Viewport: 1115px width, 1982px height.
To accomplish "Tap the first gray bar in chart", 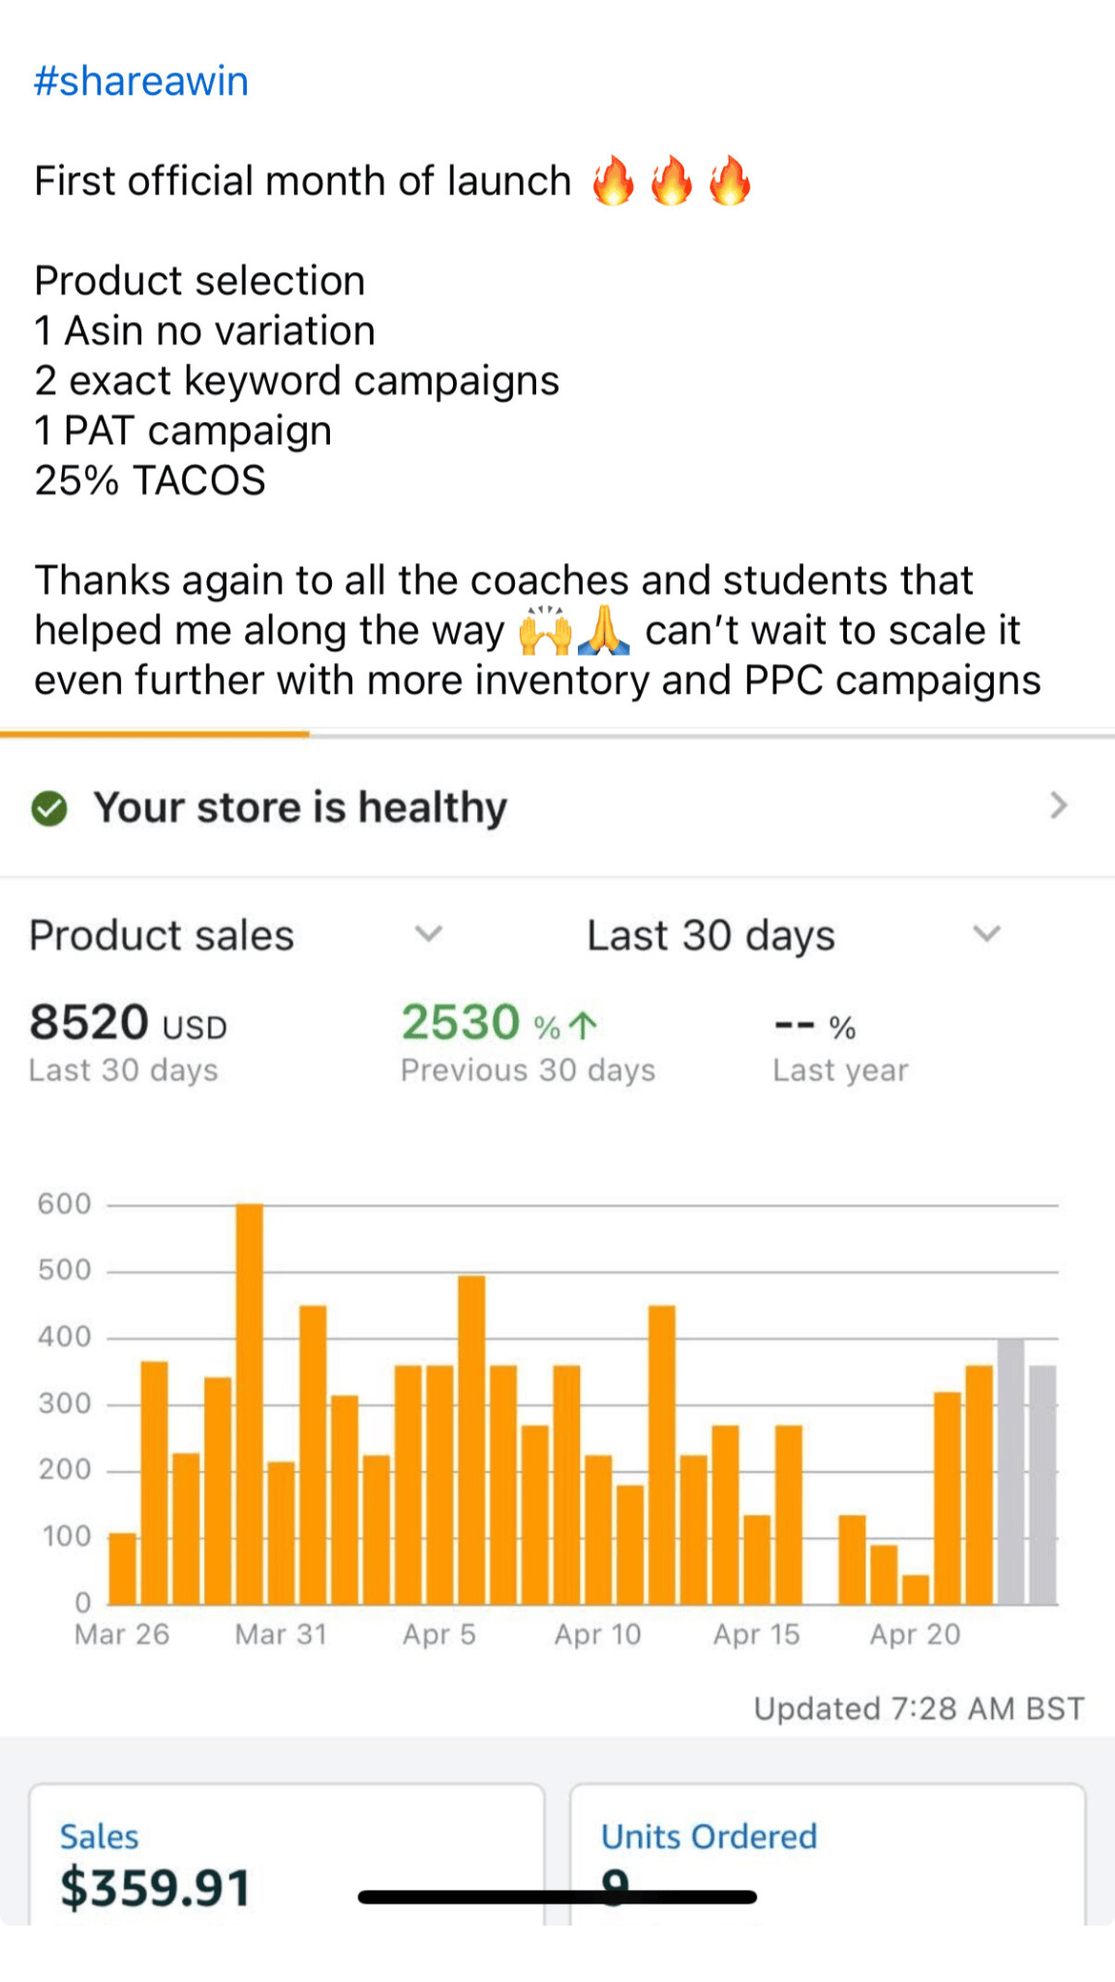I will click(1010, 1471).
